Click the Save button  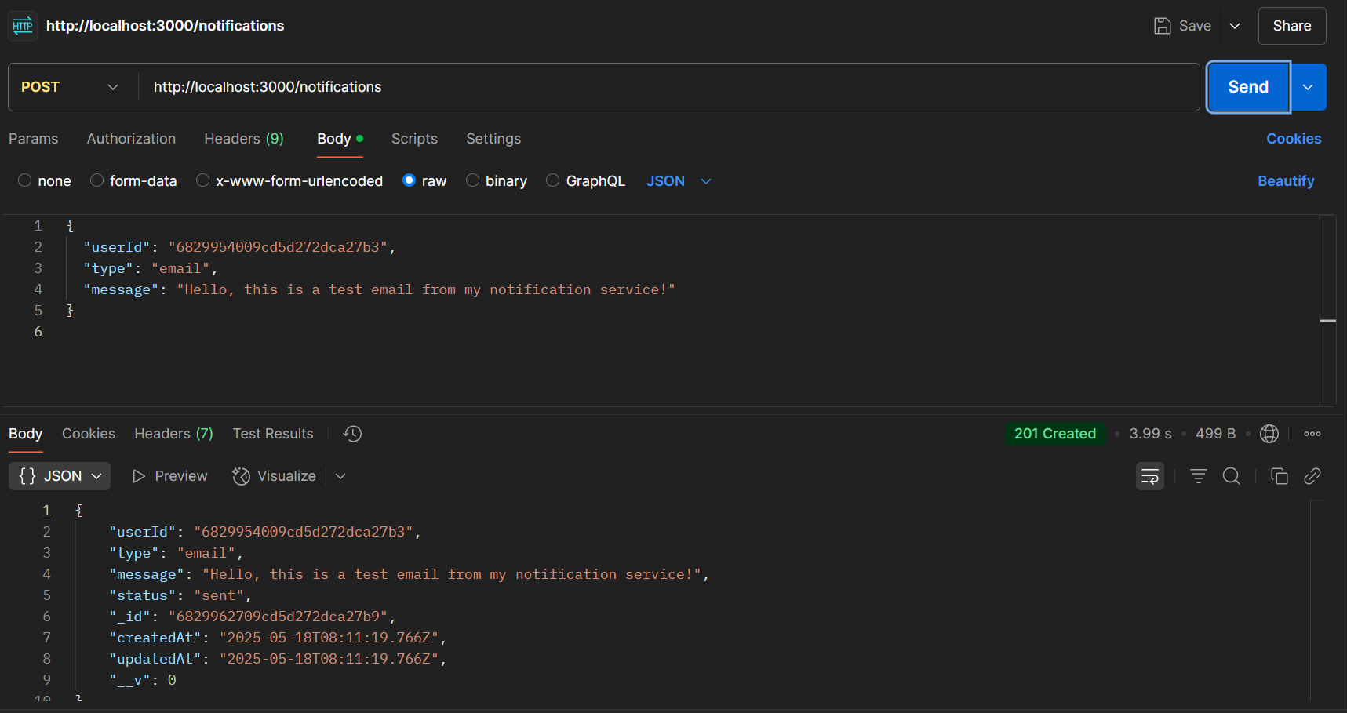coord(1183,26)
